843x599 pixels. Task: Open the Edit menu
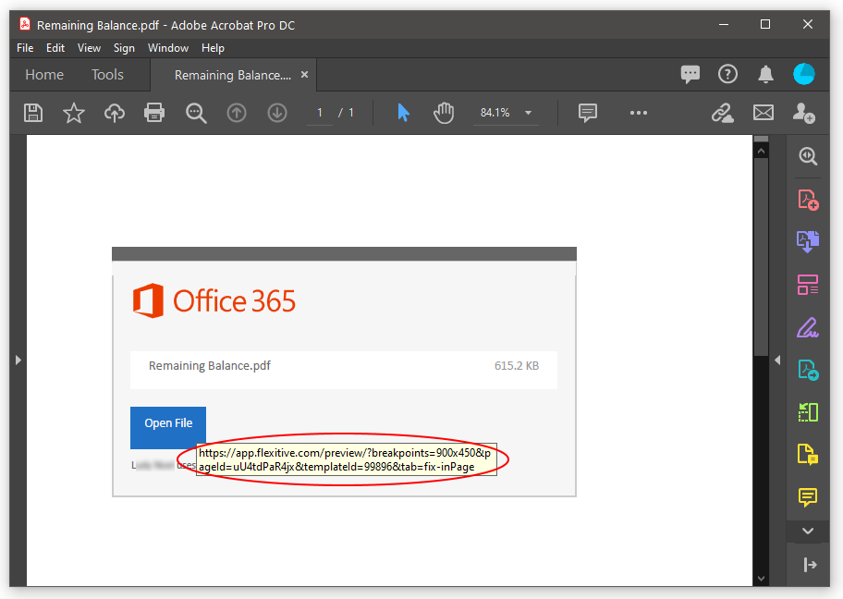[x=55, y=48]
